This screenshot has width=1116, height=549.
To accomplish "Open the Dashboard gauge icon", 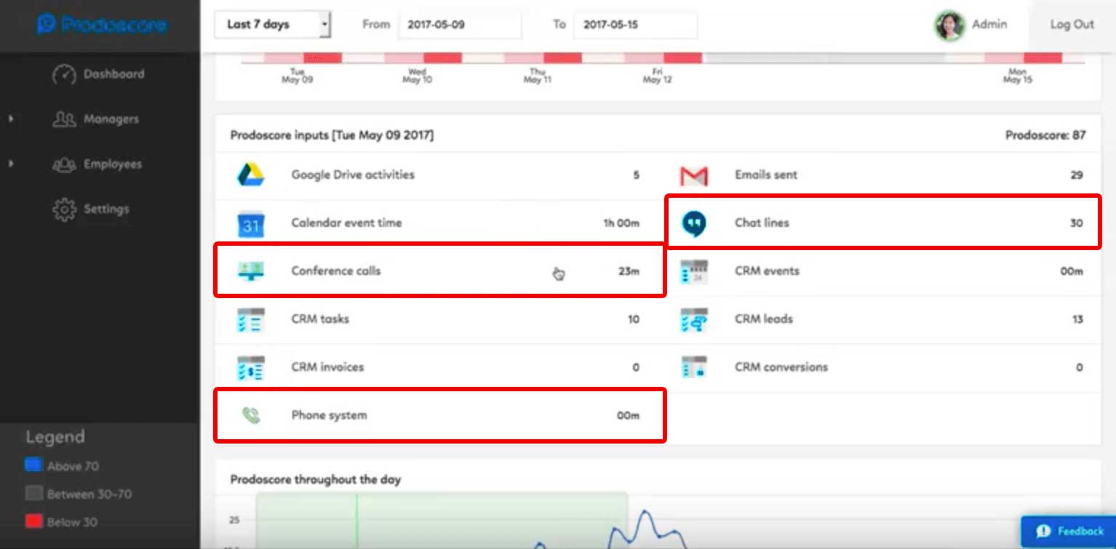I will [x=64, y=74].
